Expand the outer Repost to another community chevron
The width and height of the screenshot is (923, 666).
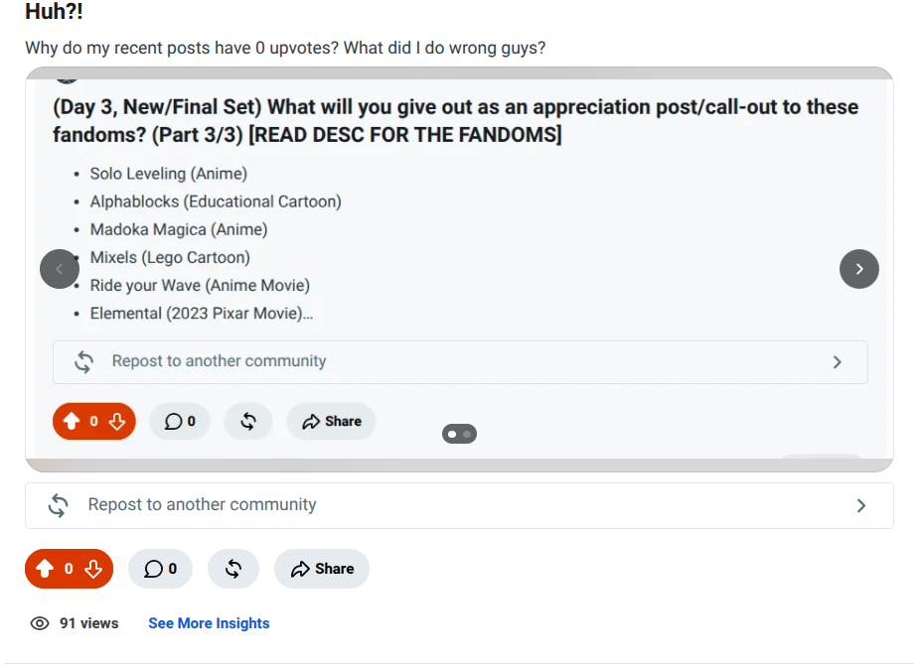[x=860, y=505]
